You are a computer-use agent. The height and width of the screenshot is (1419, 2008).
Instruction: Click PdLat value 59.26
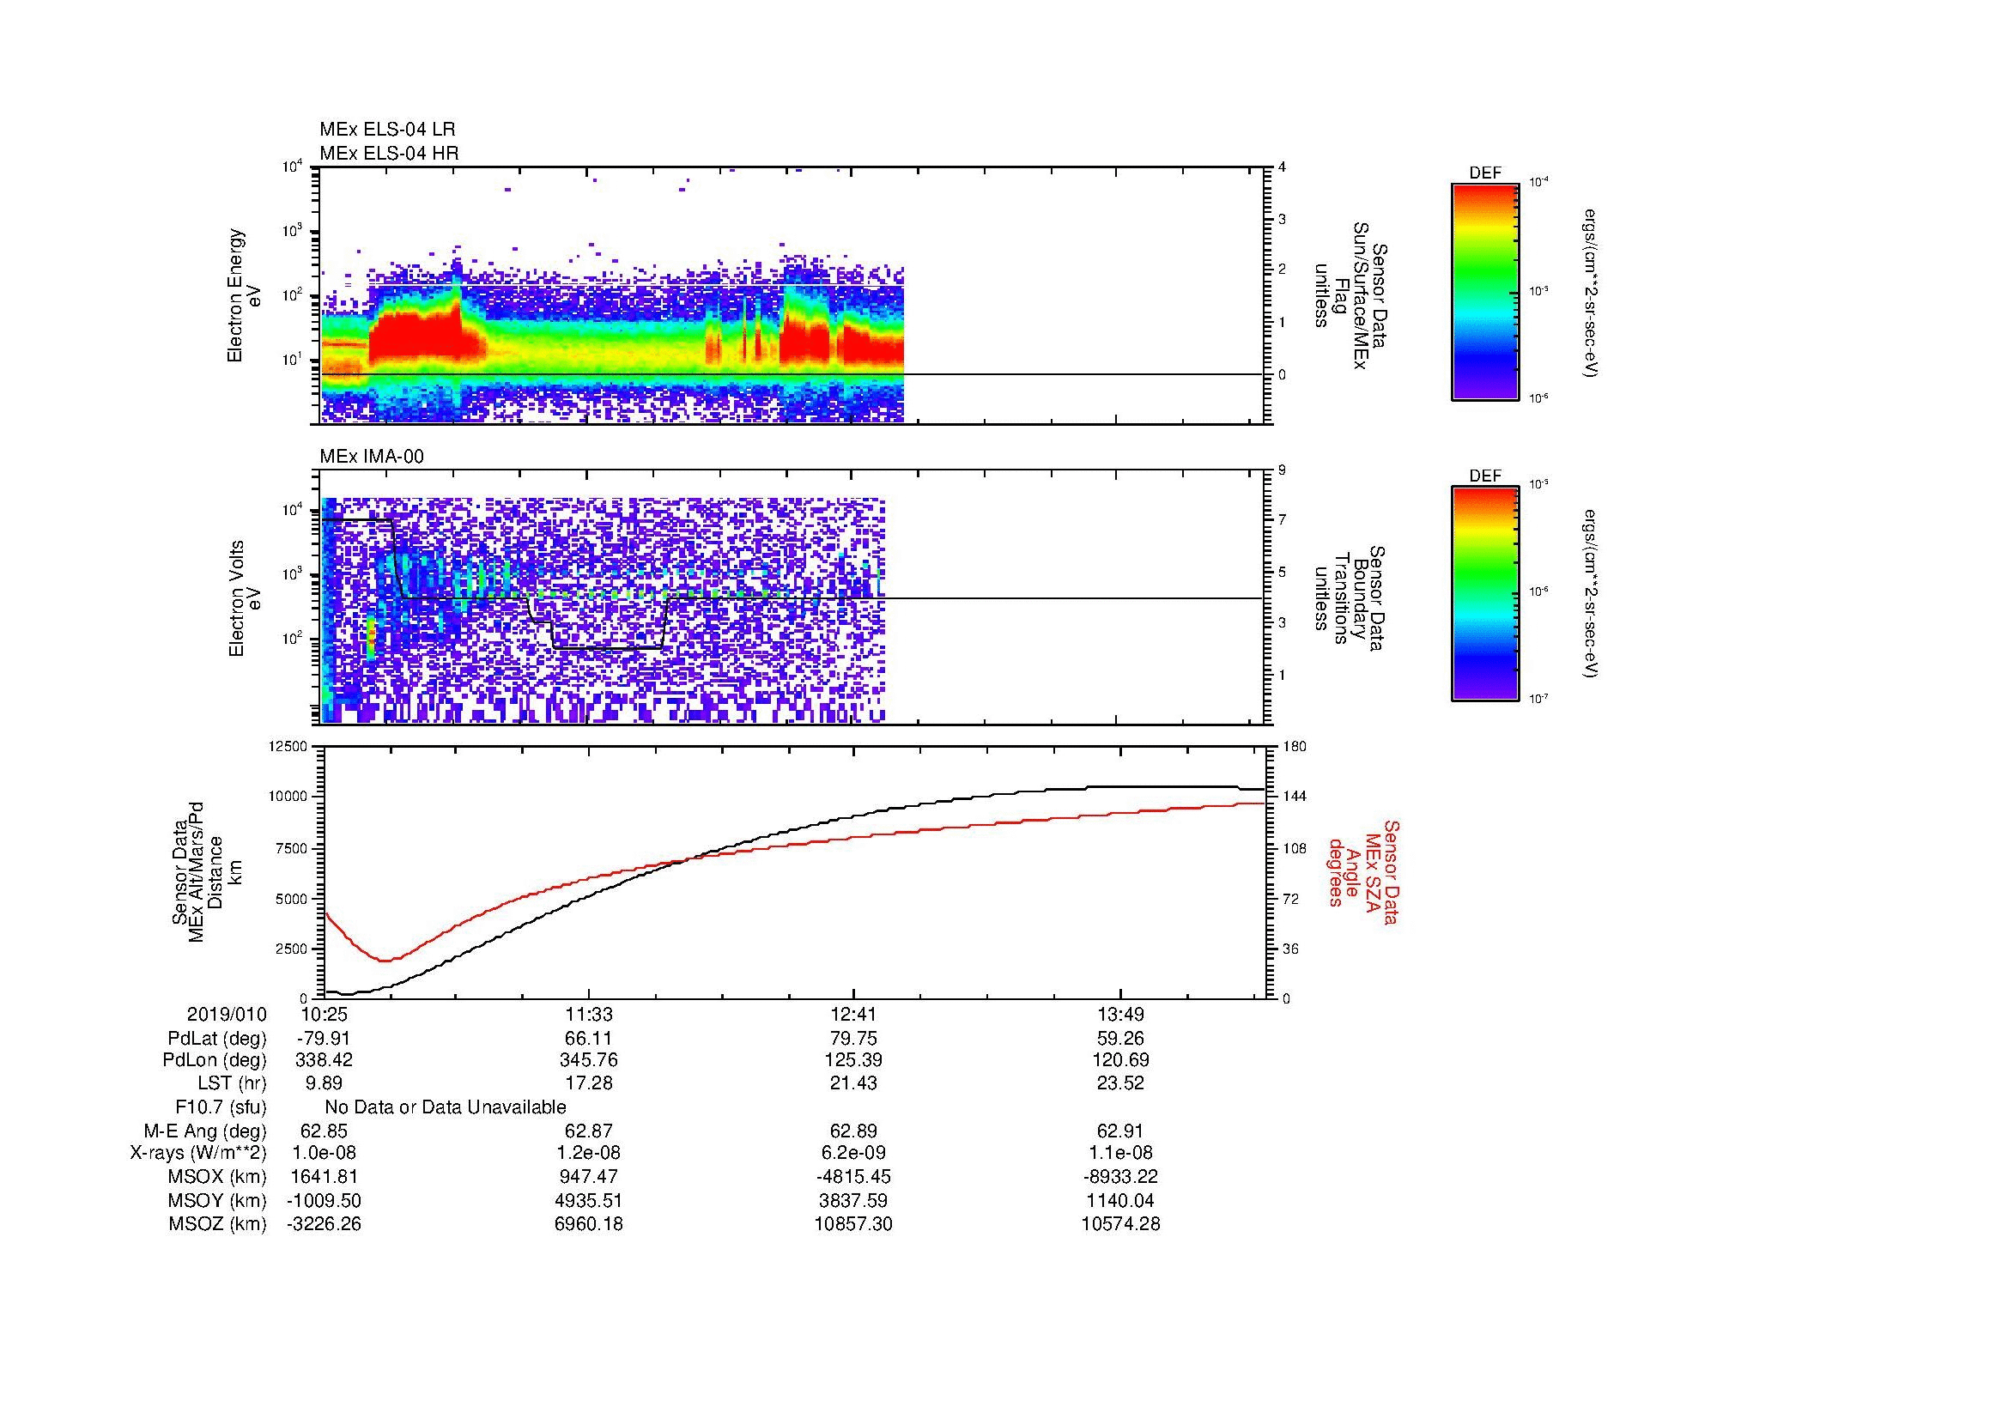pyautogui.click(x=1120, y=1039)
